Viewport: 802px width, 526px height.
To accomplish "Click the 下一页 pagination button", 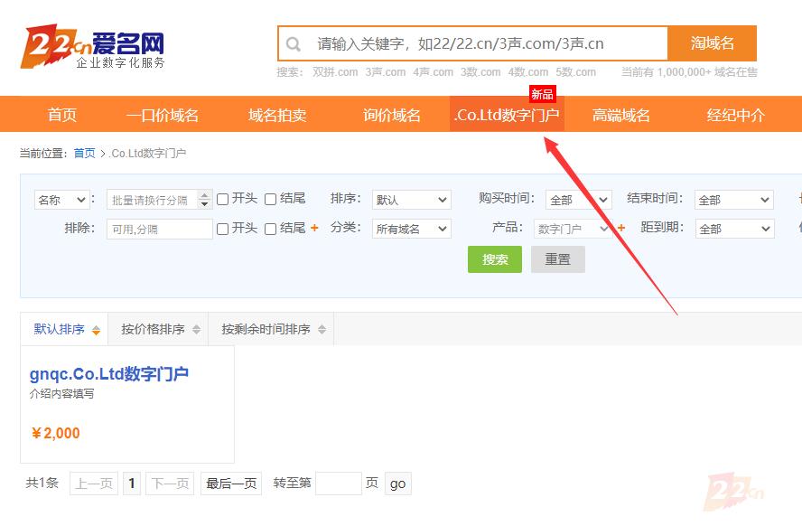I will 171,483.
